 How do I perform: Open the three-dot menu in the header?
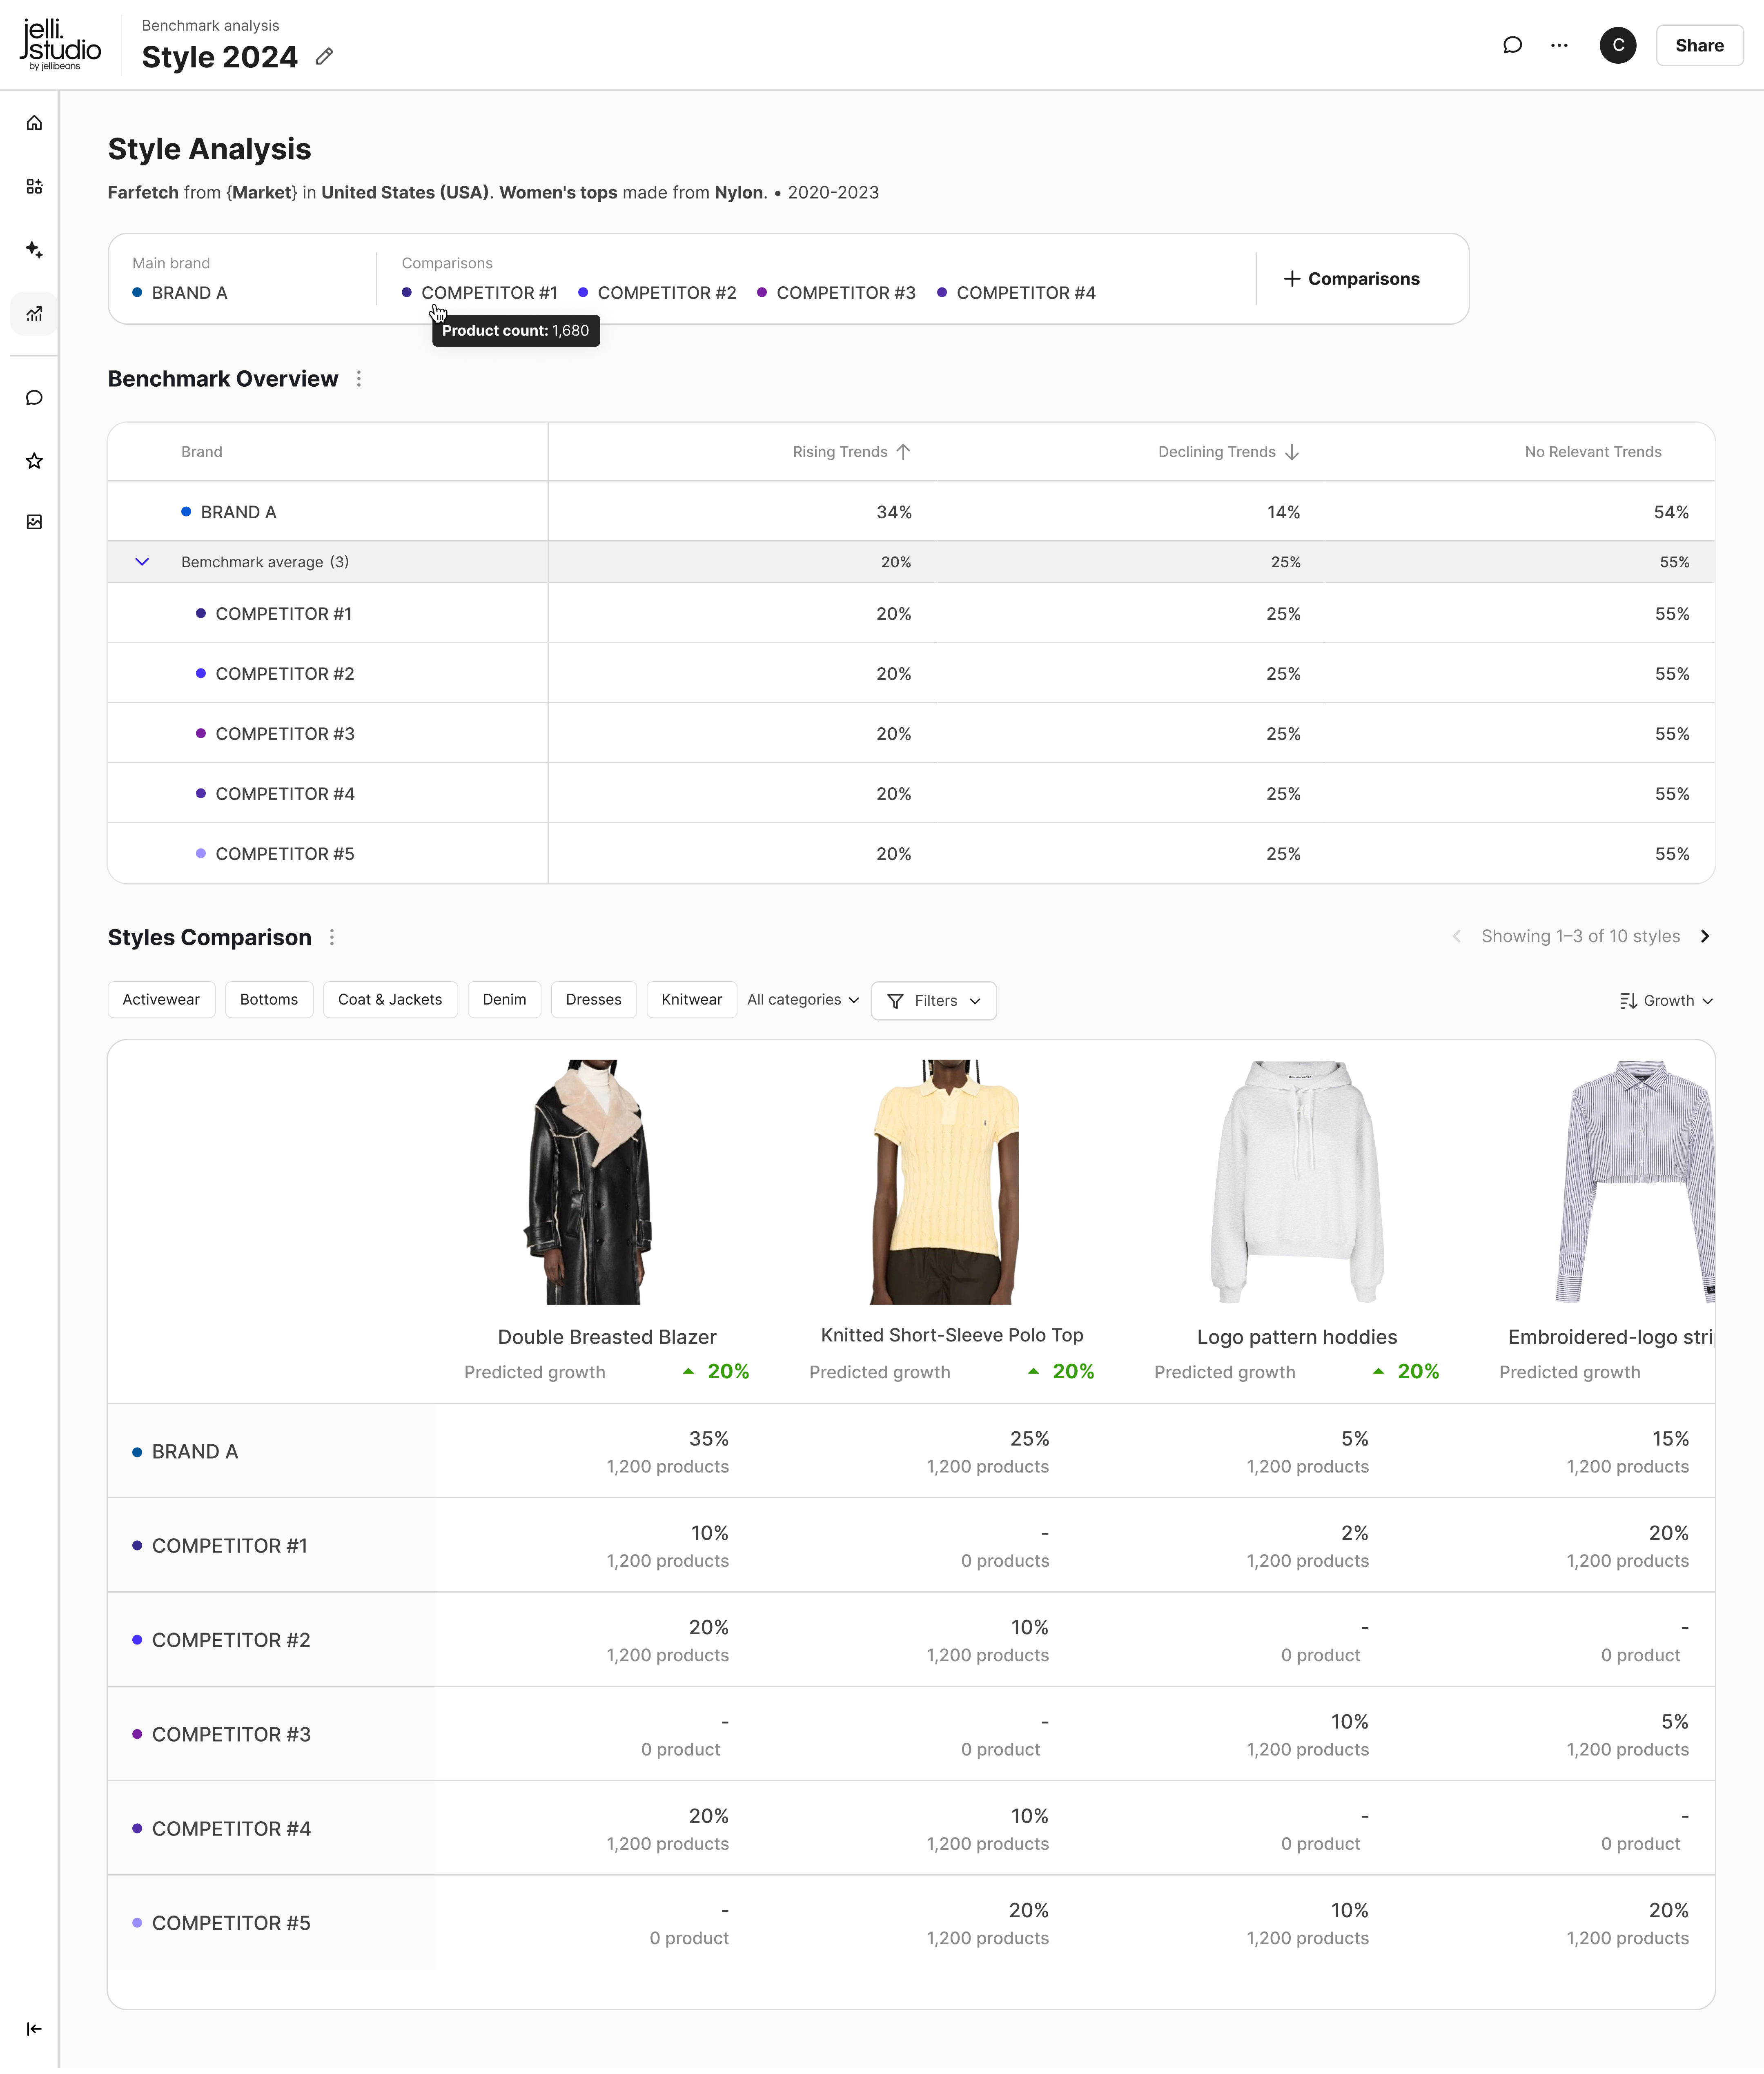tap(1559, 45)
